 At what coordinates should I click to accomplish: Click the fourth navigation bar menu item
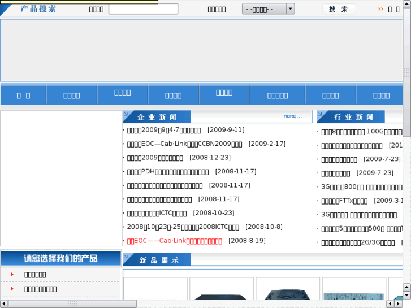[x=173, y=96]
